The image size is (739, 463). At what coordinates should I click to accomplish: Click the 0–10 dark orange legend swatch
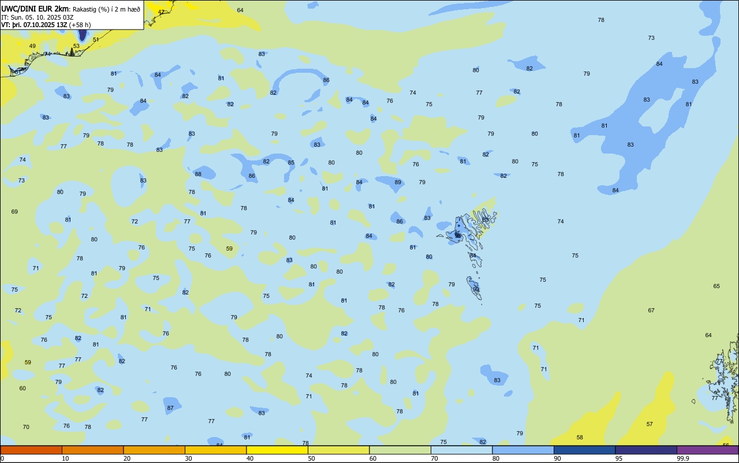31,450
